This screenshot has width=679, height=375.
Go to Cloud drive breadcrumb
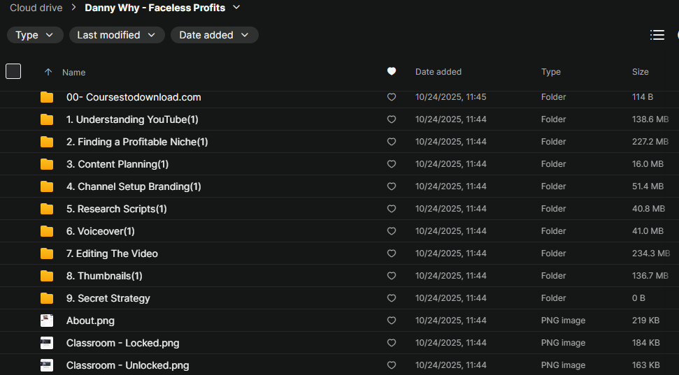(x=36, y=8)
